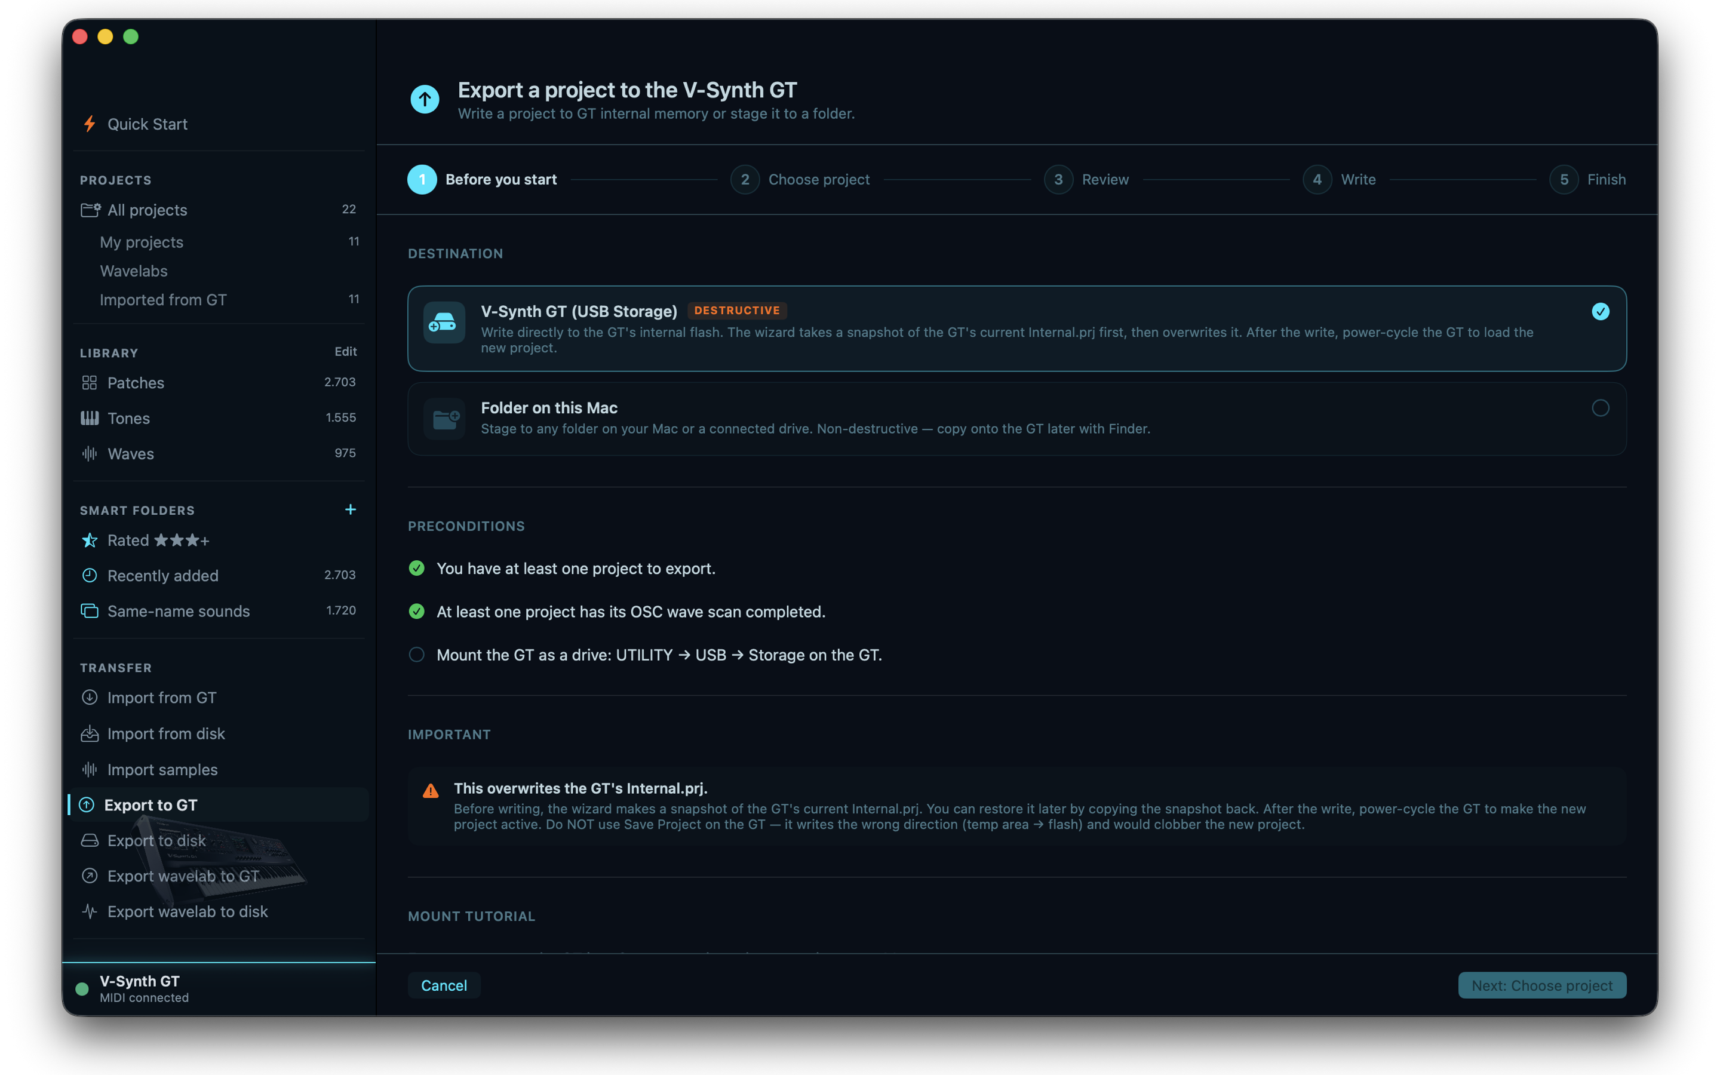Click the green MIDI connected status dot
Viewport: 1720px width, 1075px height.
82,989
